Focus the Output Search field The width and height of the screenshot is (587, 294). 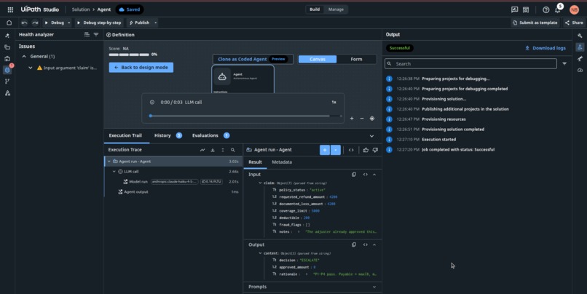point(470,64)
